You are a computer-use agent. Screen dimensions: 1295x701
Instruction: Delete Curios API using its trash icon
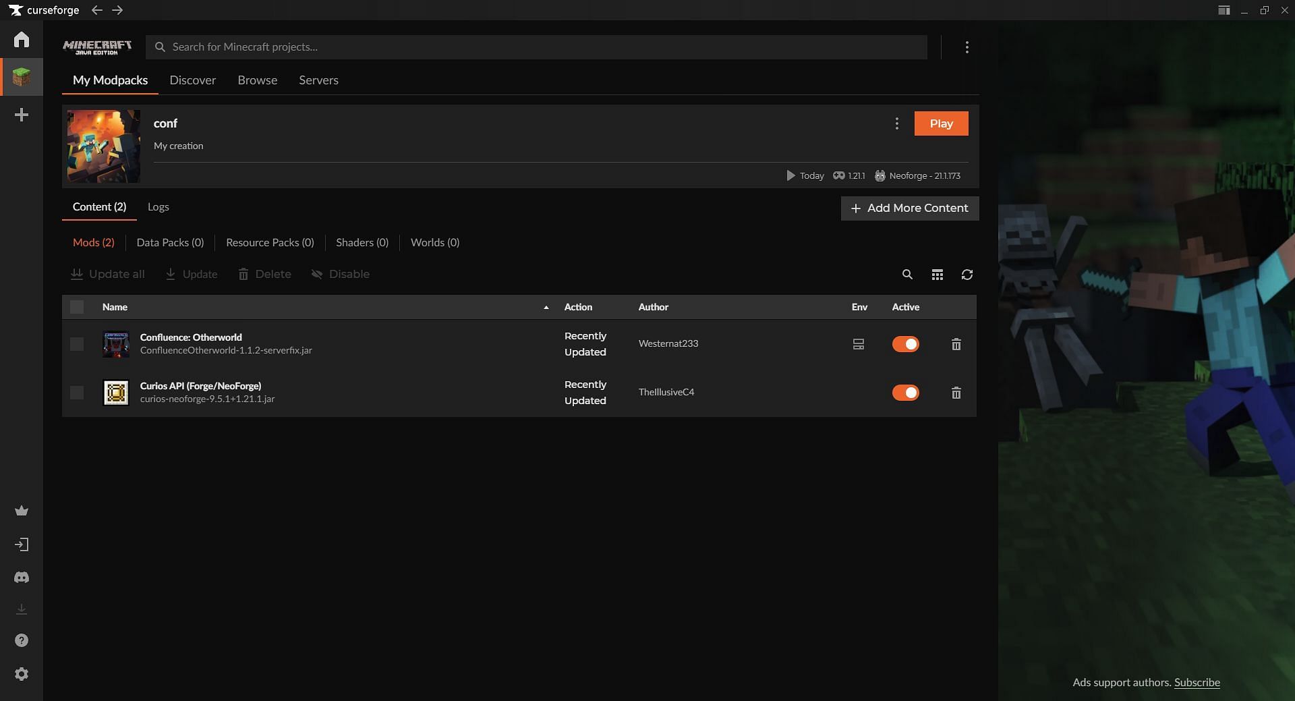956,393
